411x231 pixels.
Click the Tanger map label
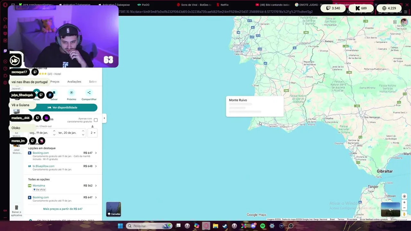pos(373,187)
